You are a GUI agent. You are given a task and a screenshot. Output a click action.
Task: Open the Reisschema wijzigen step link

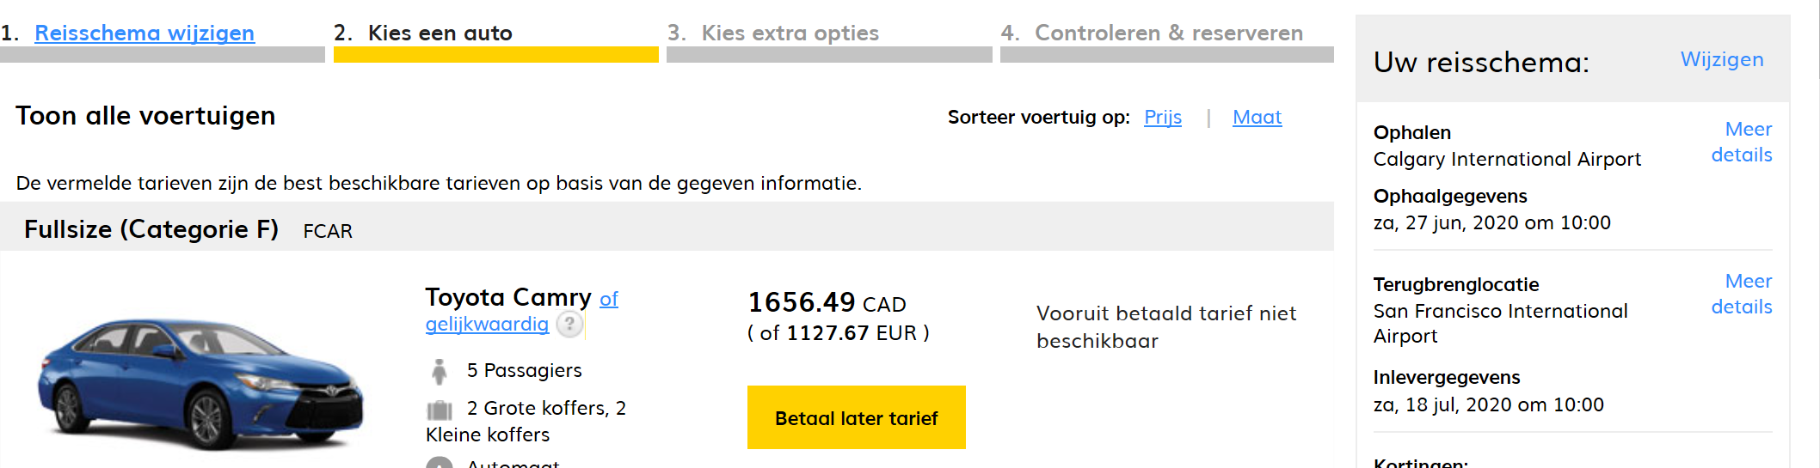144,33
